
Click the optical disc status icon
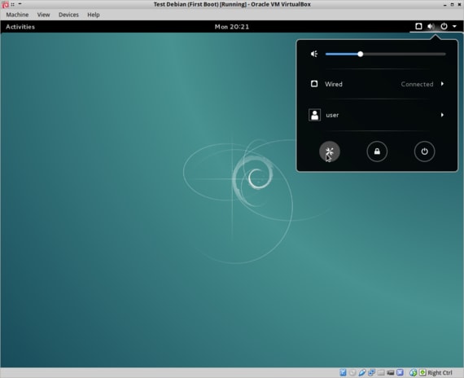click(352, 372)
